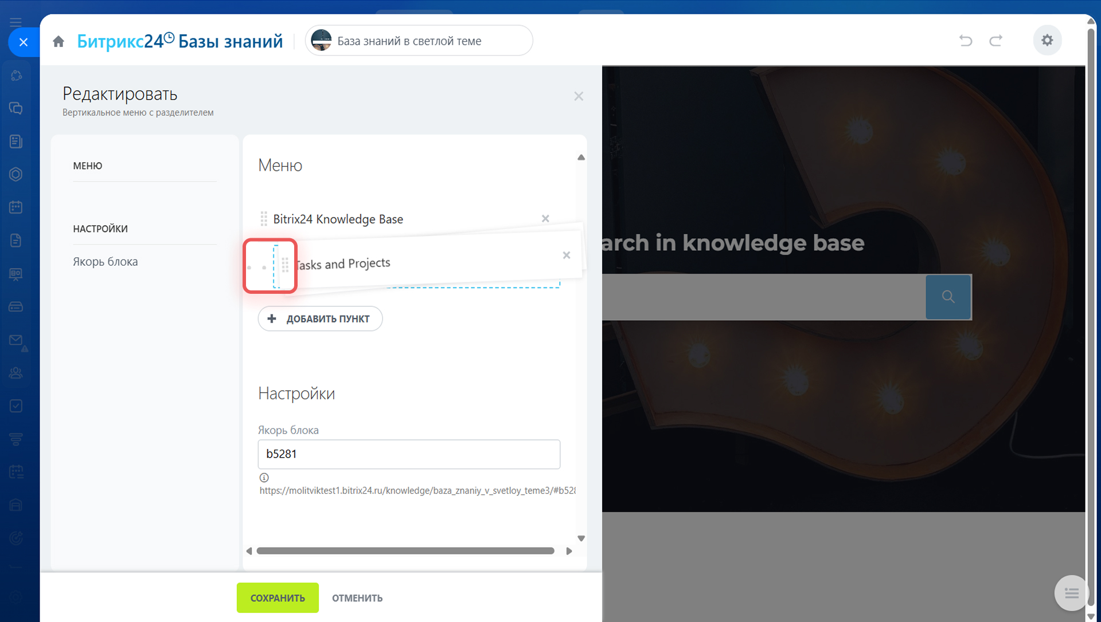1101x622 pixels.
Task: Open the gear settings in the top bar
Action: click(x=1047, y=41)
